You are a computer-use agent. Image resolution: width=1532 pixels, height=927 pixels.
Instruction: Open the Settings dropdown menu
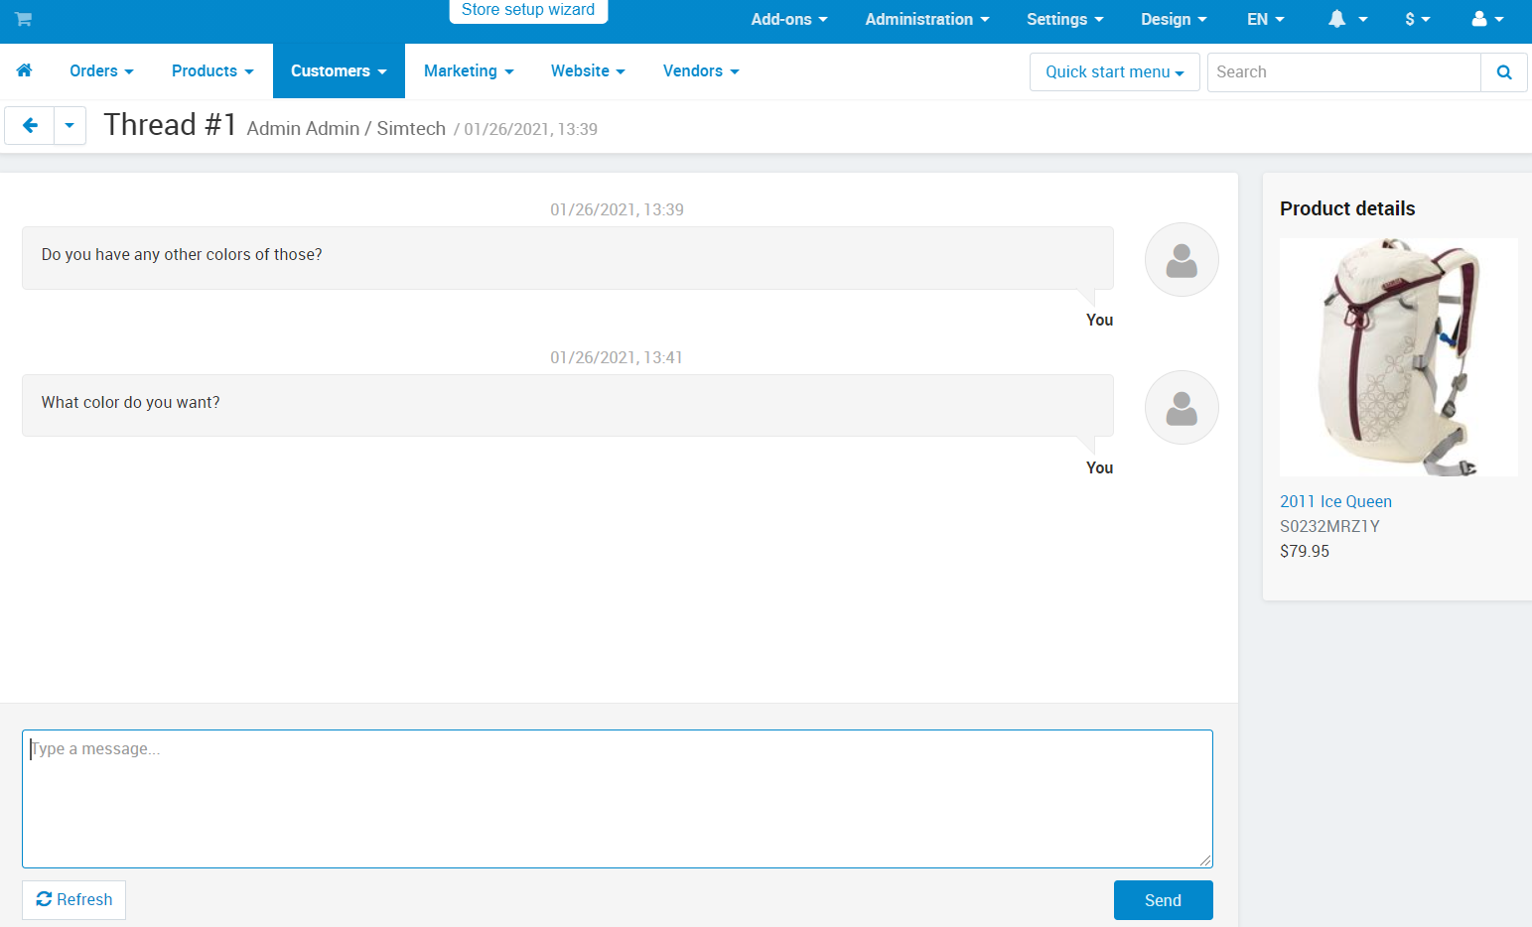1065,19
